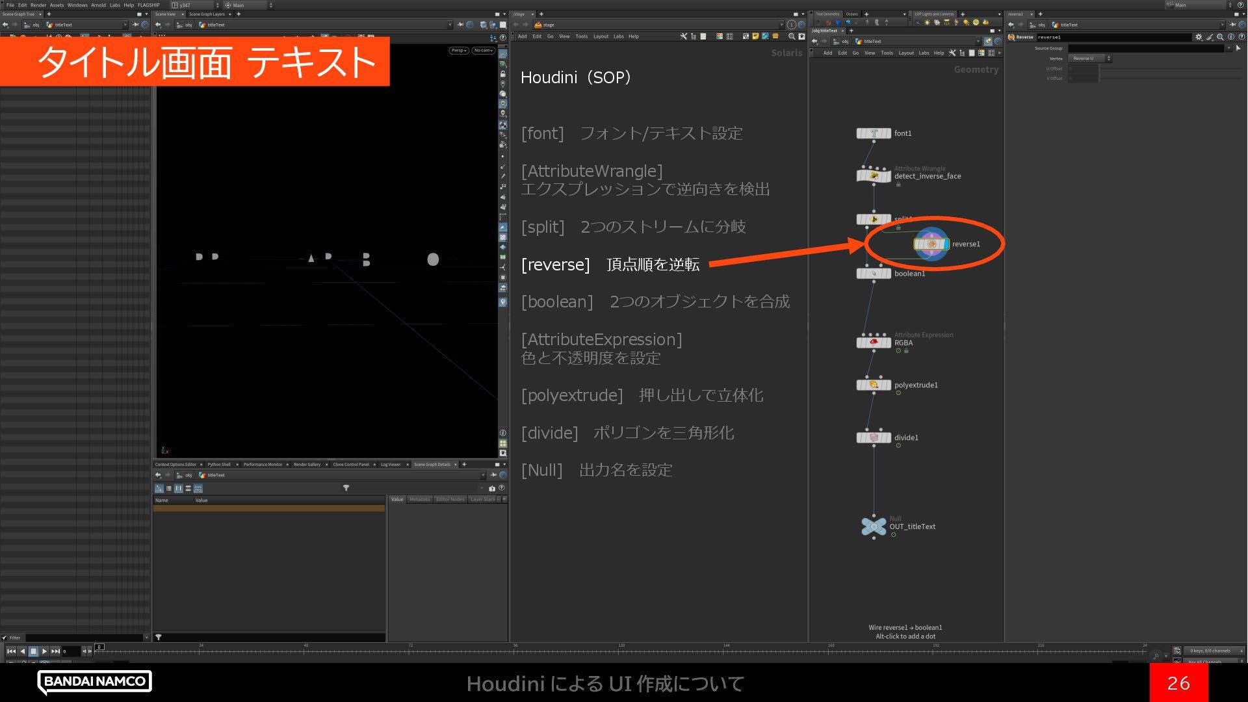Screen dimensions: 1248x702
Task: Click the OUT_titleText null node
Action: pos(874,526)
